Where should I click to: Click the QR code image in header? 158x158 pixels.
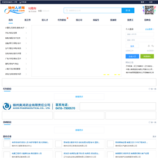point(149,10)
